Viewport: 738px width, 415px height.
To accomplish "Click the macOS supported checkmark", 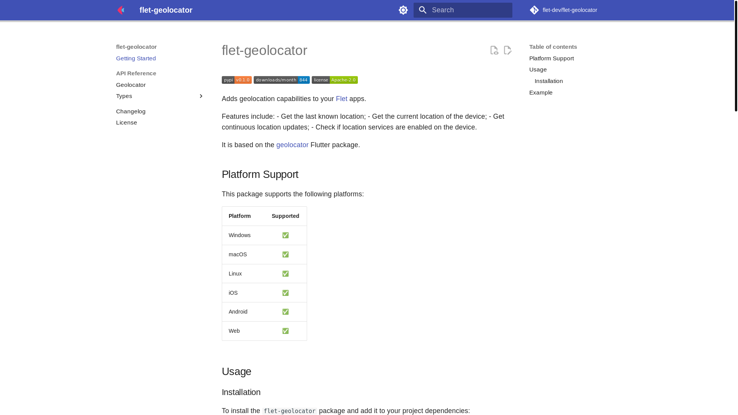I will (x=286, y=254).
